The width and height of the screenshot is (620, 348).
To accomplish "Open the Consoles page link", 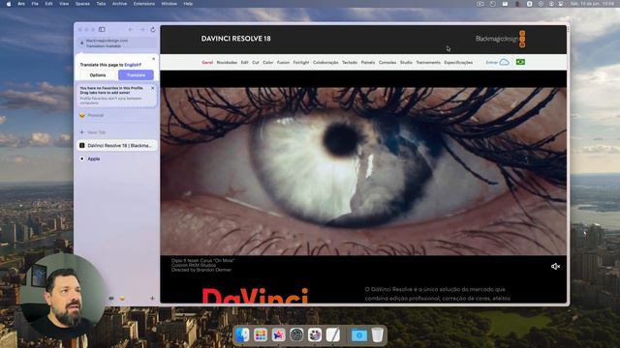I will [387, 62].
